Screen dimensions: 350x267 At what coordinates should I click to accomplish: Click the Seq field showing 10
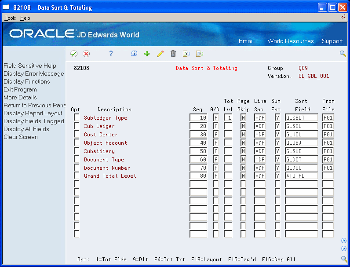[x=198, y=117]
